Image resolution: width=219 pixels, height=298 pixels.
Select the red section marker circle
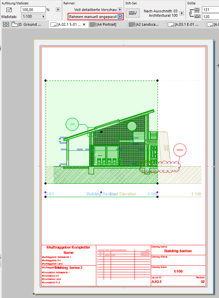(180, 150)
